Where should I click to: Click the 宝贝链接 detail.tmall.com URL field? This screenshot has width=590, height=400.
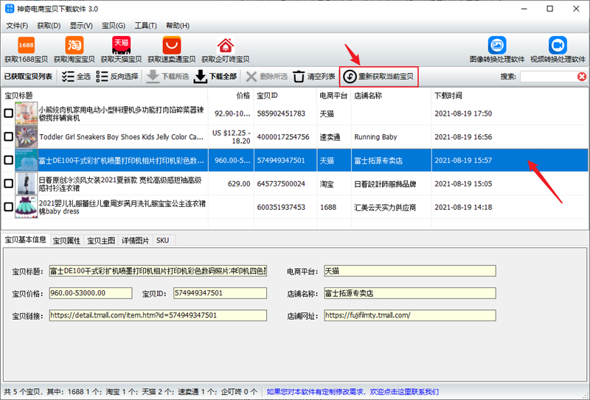[x=158, y=315]
